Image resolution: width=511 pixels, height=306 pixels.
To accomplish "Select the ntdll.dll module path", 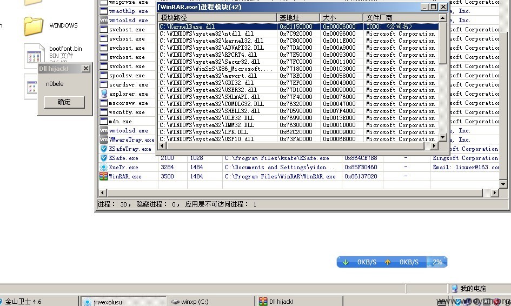I will click(207, 34).
